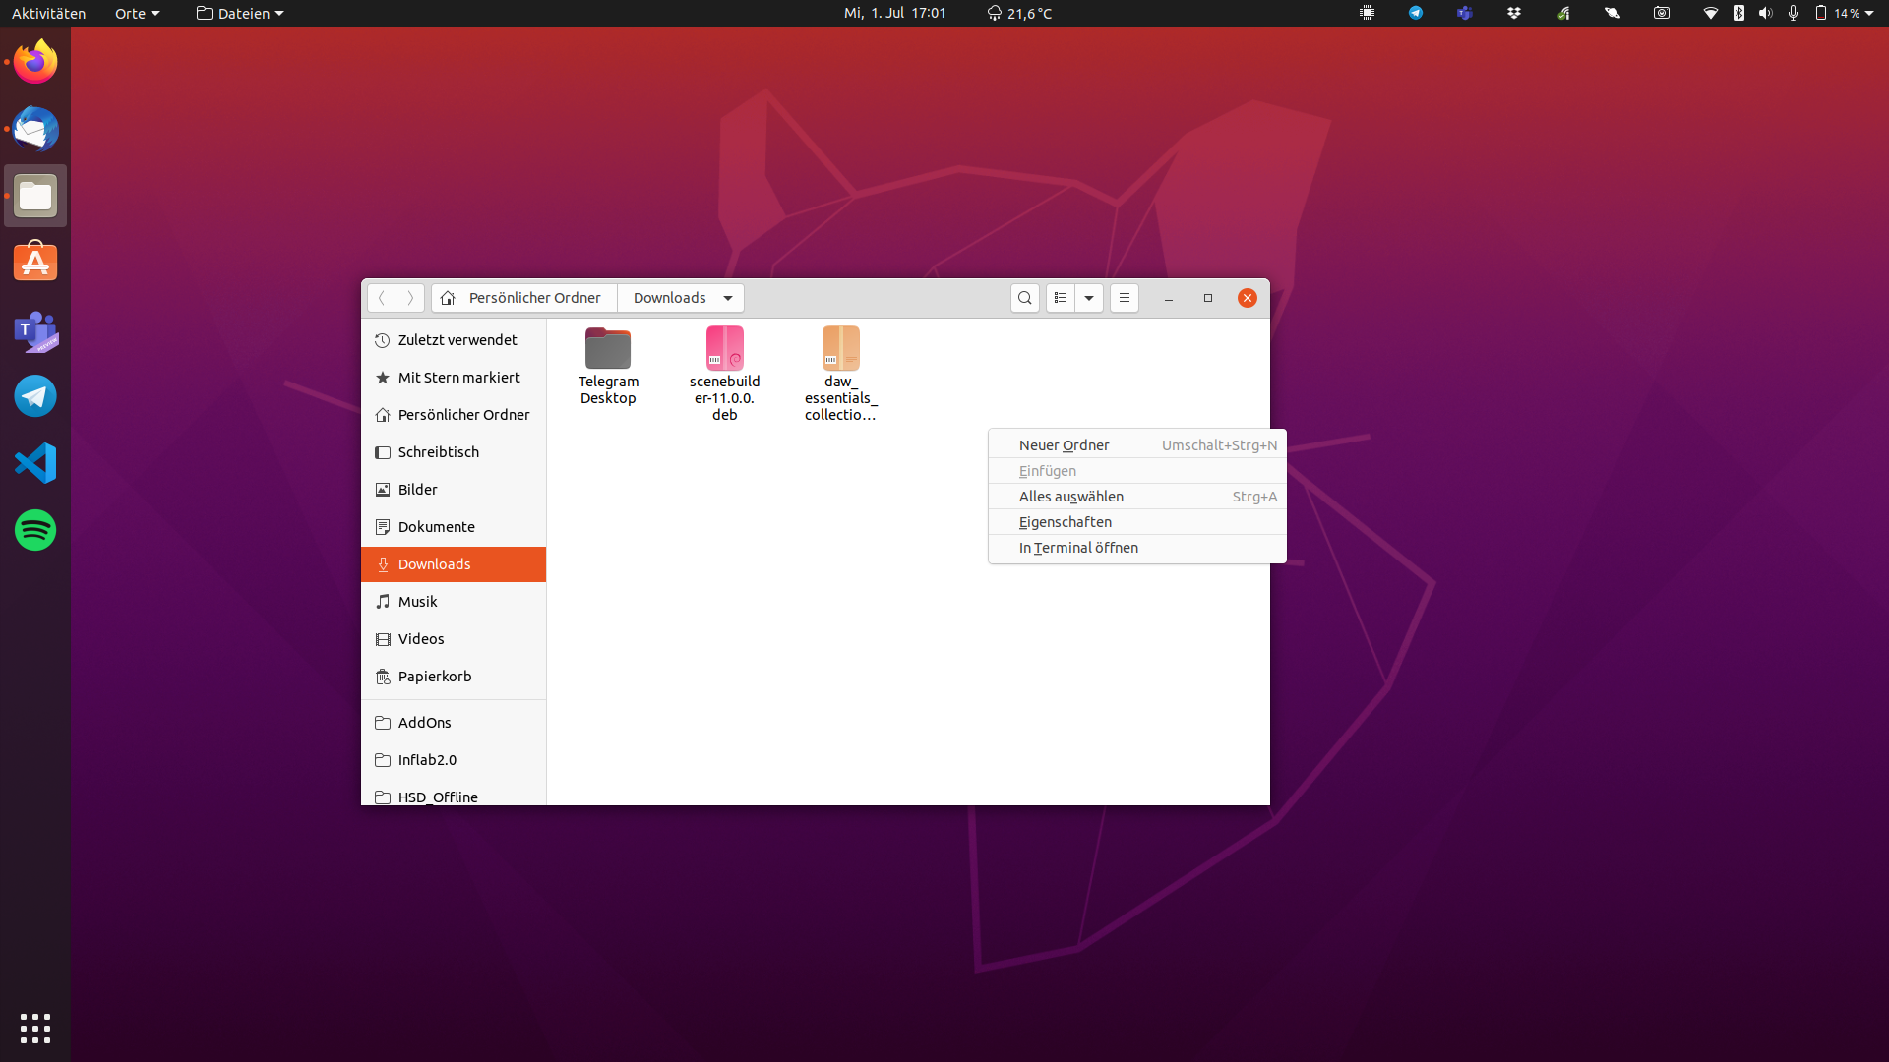Open the view options dropdown arrow

(1089, 298)
